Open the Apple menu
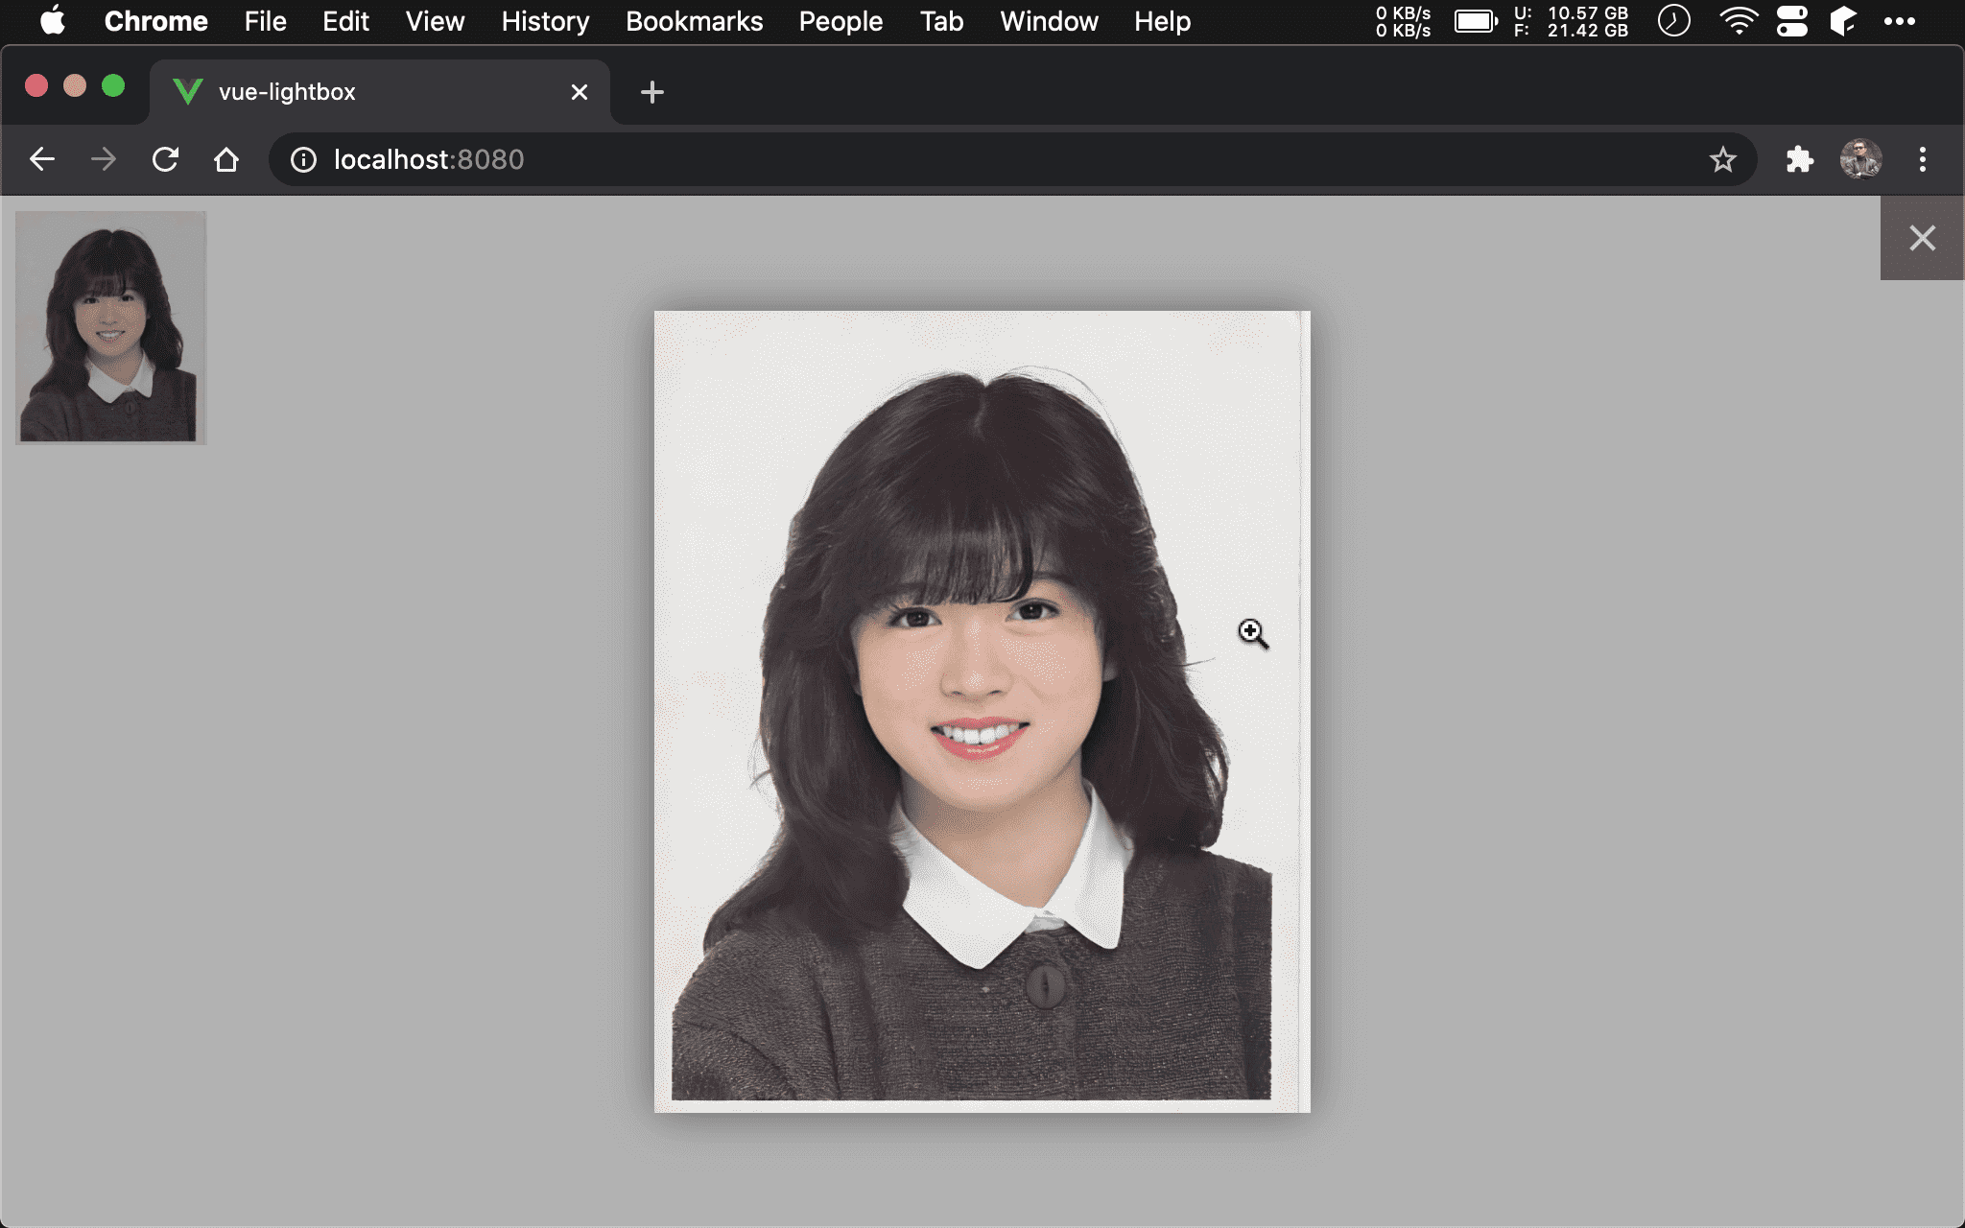 pyautogui.click(x=53, y=21)
